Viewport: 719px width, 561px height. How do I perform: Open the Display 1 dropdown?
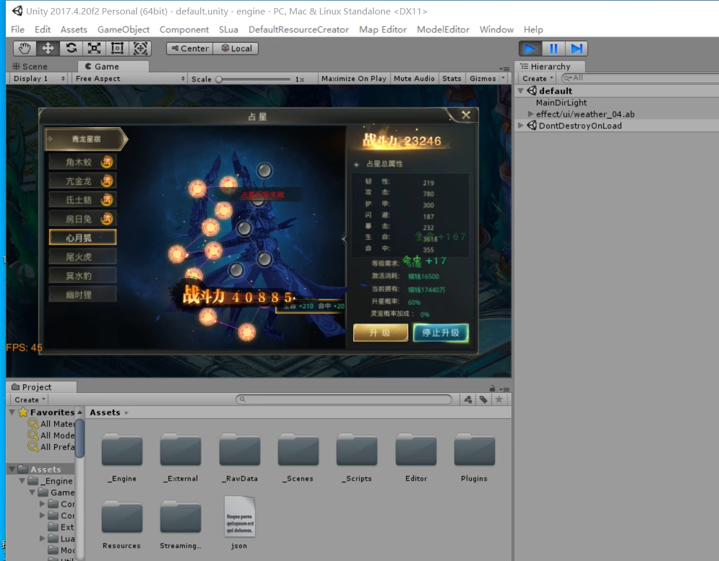tap(38, 79)
